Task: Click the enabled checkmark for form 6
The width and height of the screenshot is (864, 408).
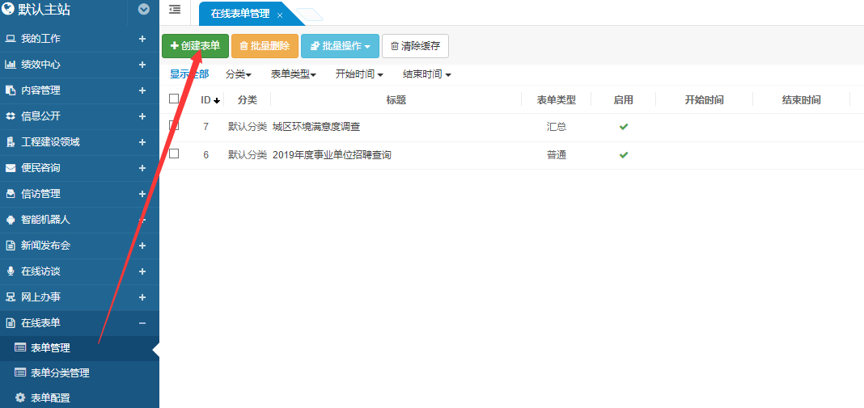Action: pos(624,154)
